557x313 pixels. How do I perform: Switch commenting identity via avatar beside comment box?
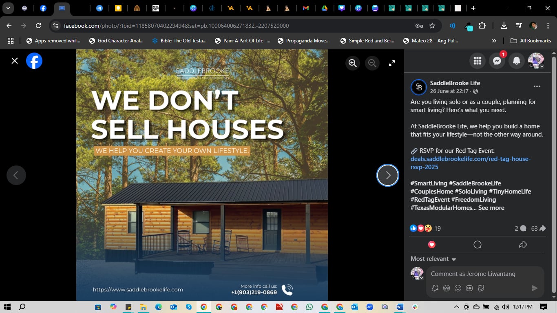click(417, 273)
